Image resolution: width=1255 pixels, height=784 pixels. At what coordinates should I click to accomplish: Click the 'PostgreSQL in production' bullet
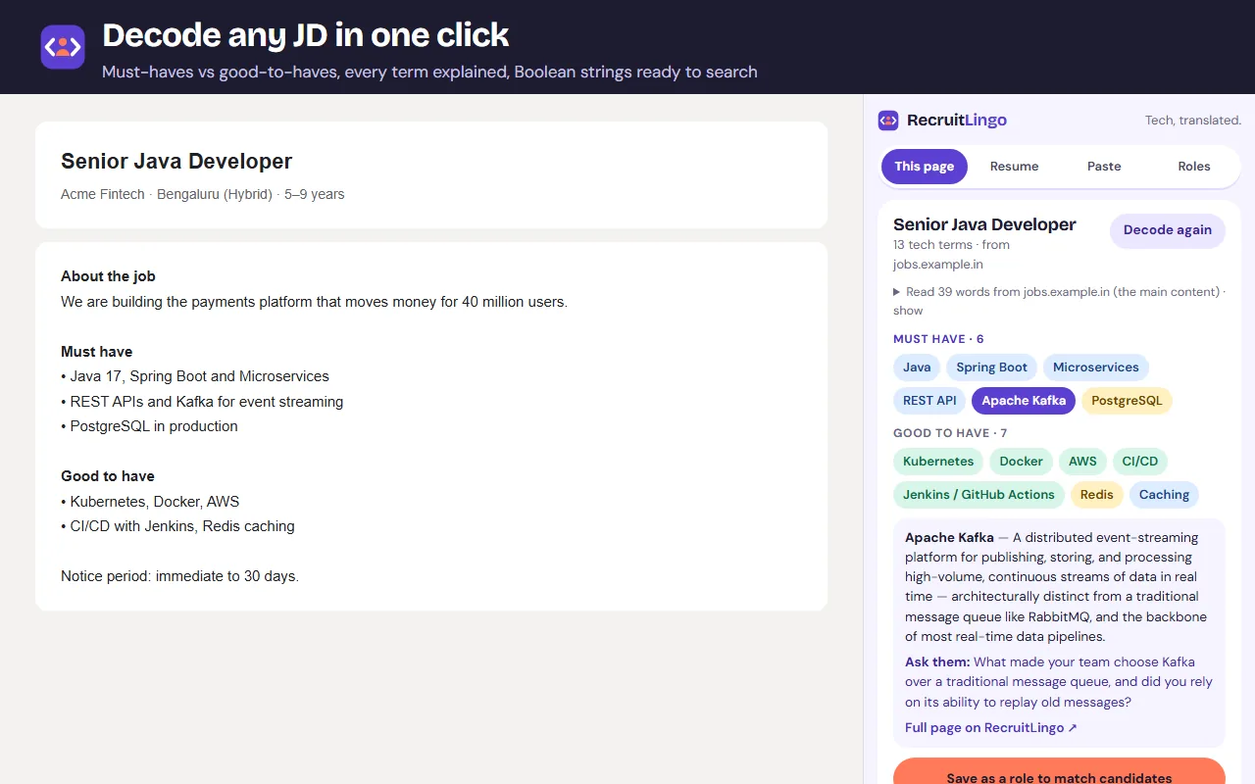[149, 426]
